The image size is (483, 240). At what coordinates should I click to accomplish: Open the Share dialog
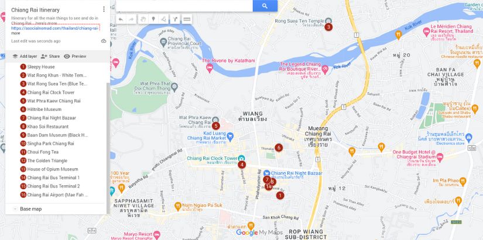click(x=50, y=56)
